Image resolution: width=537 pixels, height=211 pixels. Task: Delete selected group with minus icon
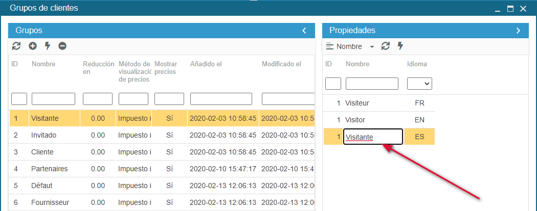62,46
